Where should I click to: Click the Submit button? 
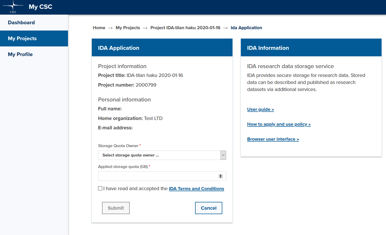[116, 208]
